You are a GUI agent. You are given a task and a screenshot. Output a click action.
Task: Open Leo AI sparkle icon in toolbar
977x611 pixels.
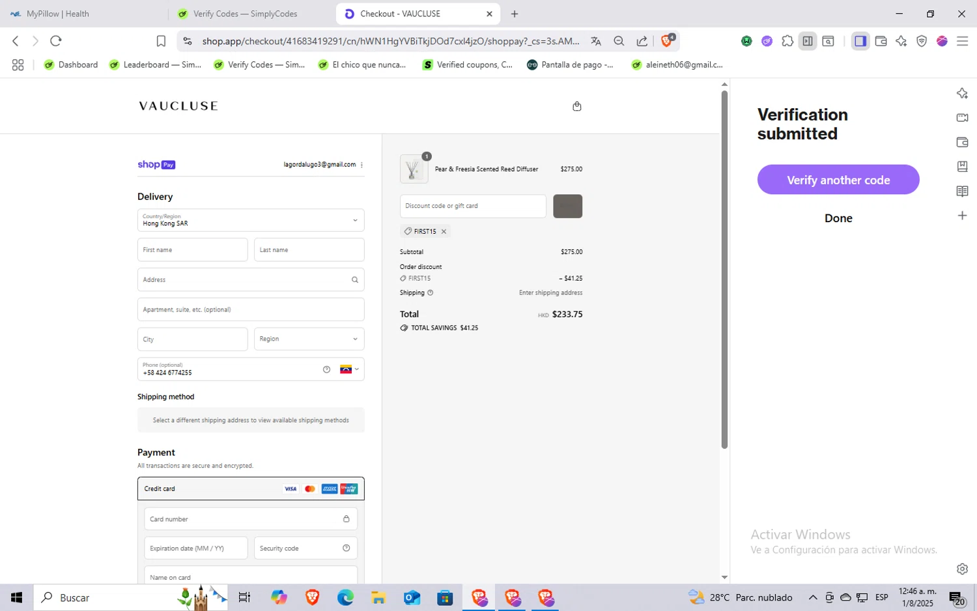point(901,41)
